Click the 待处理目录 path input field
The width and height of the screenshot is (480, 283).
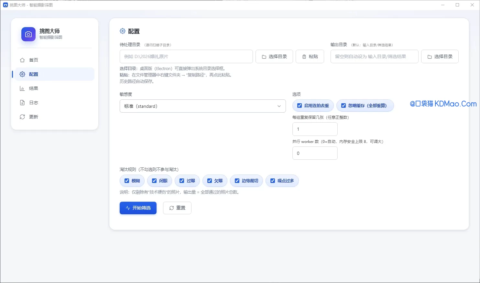click(186, 56)
